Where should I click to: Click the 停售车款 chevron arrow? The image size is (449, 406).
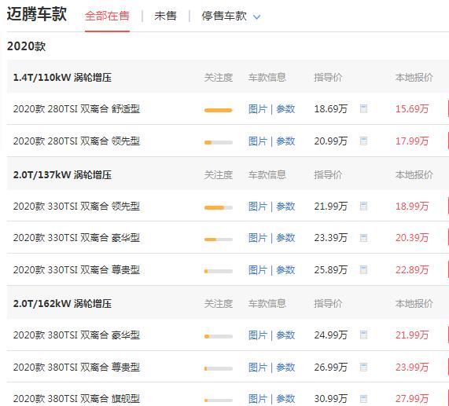click(x=257, y=17)
